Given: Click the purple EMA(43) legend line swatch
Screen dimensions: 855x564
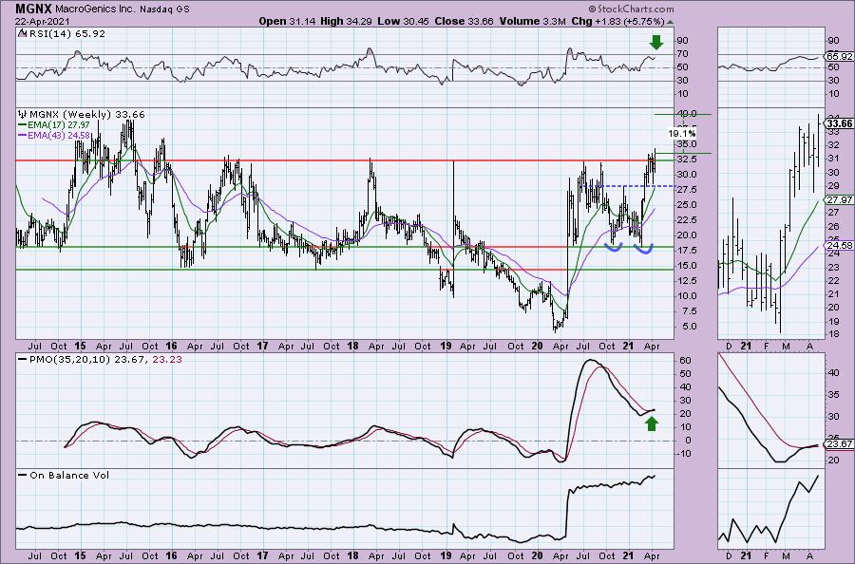Looking at the screenshot, I should [x=23, y=135].
